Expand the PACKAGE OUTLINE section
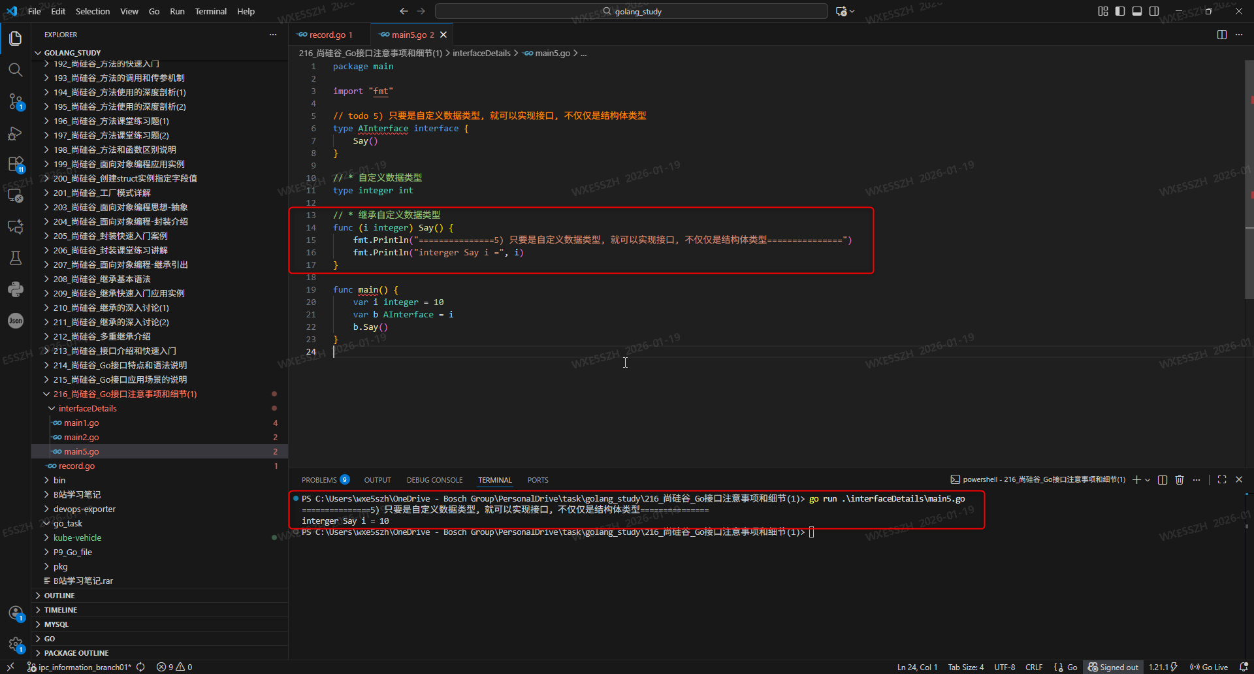Screen dimensions: 1254x674 coord(159,653)
